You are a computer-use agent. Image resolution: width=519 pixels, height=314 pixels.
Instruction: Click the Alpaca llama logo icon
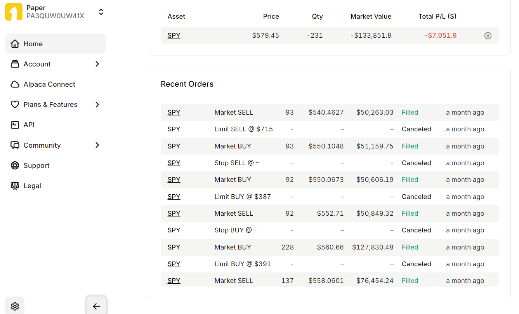pyautogui.click(x=14, y=12)
